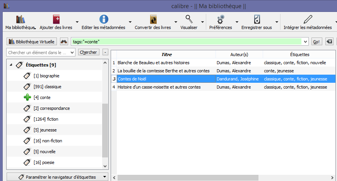Open Editer les métadonnées tool
The height and width of the screenshot is (181, 337).
[x=104, y=19]
